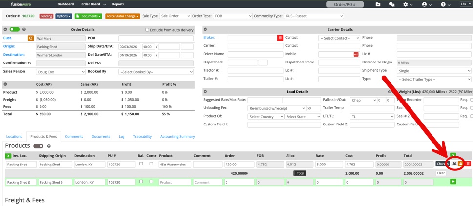The width and height of the screenshot is (473, 206).
Task: Switch to the Accounting Summary tab
Action: click(177, 137)
